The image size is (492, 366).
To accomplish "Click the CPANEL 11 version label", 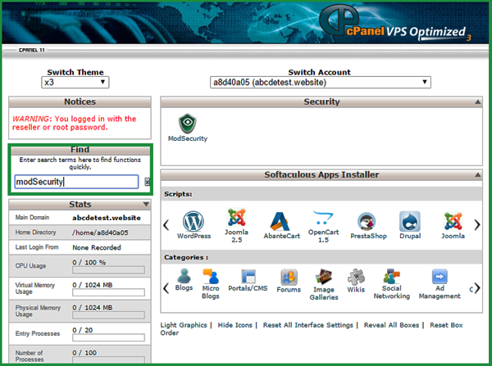I will click(x=32, y=50).
